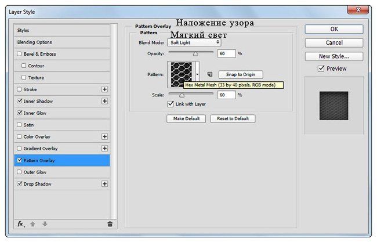Click Snap to Origin button

pyautogui.click(x=241, y=74)
